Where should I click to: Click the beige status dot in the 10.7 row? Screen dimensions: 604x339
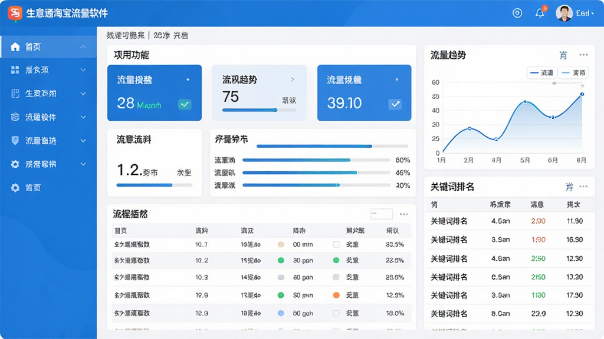tap(281, 244)
